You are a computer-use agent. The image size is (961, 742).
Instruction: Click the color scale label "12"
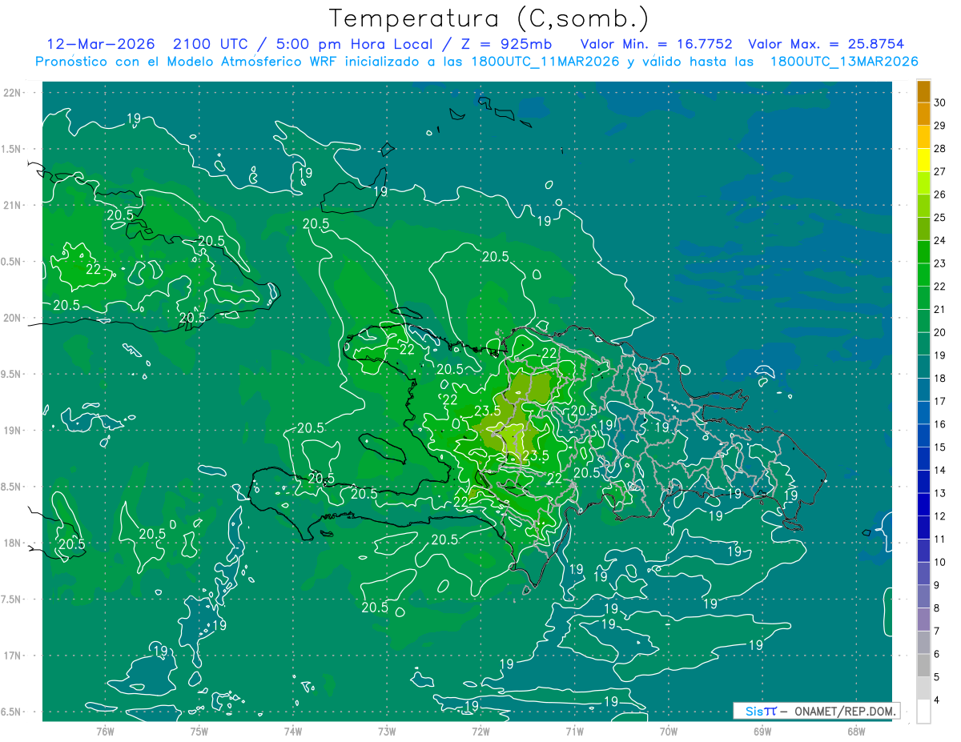940,516
